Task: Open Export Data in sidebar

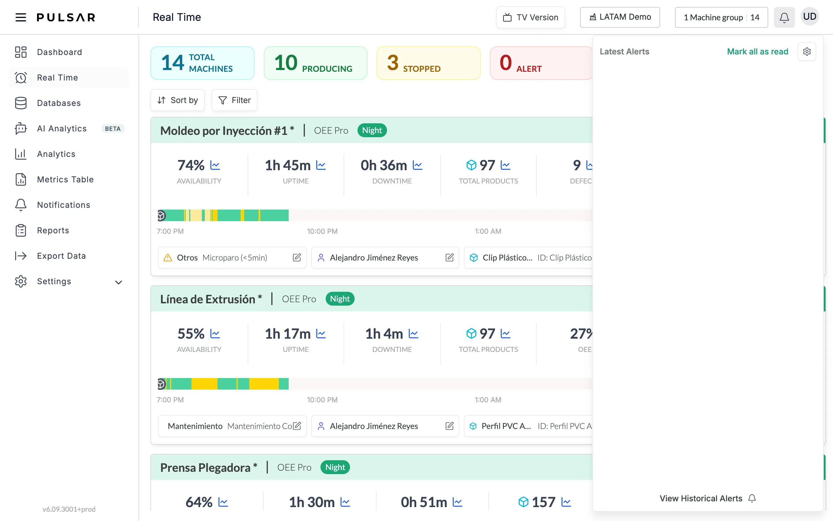Action: pos(69,256)
